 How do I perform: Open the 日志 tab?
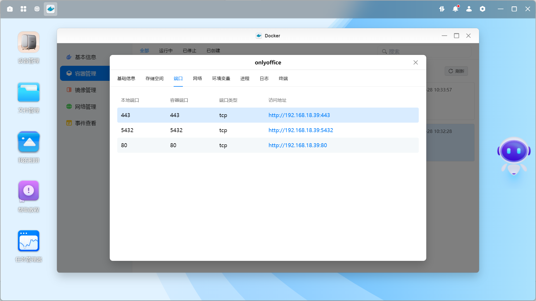click(x=264, y=79)
